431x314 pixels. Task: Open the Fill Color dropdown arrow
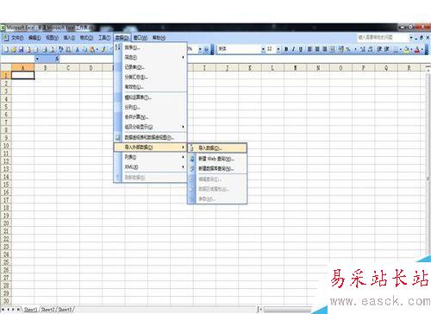click(411, 49)
